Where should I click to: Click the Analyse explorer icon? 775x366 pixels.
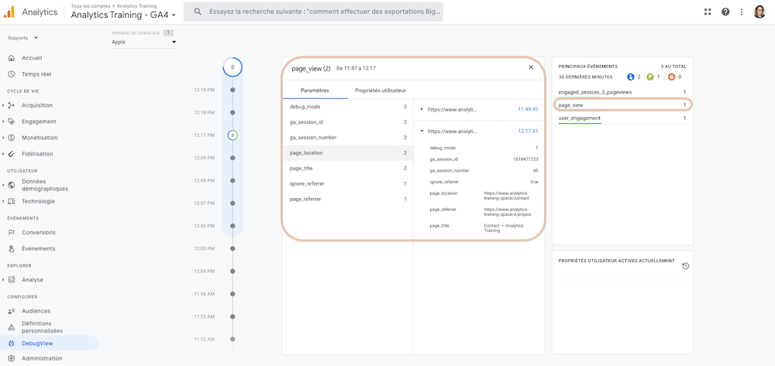(12, 279)
